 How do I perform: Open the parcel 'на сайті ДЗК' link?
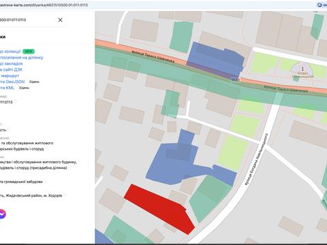point(11,69)
